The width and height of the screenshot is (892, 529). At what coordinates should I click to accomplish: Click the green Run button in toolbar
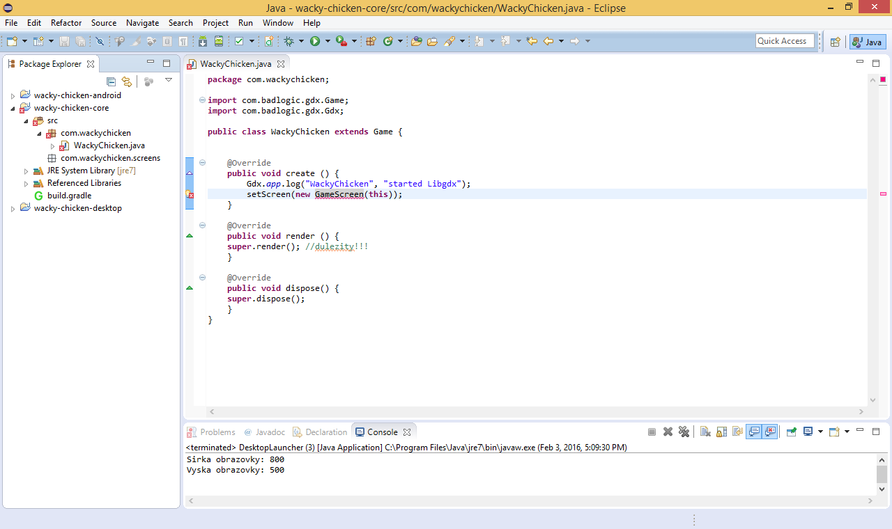[315, 42]
